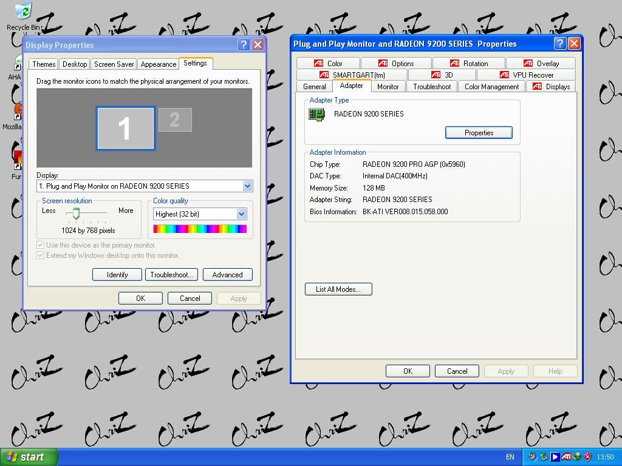Click the ATI tray icon in taskbar
The height and width of the screenshot is (466, 622).
pos(566,457)
